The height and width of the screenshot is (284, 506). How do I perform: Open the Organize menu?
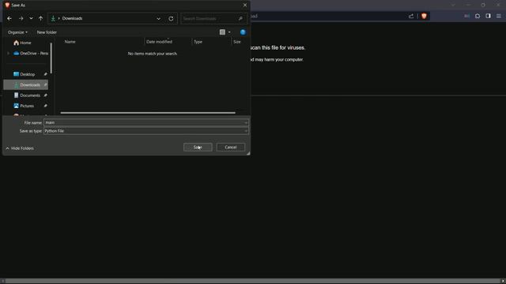17,32
